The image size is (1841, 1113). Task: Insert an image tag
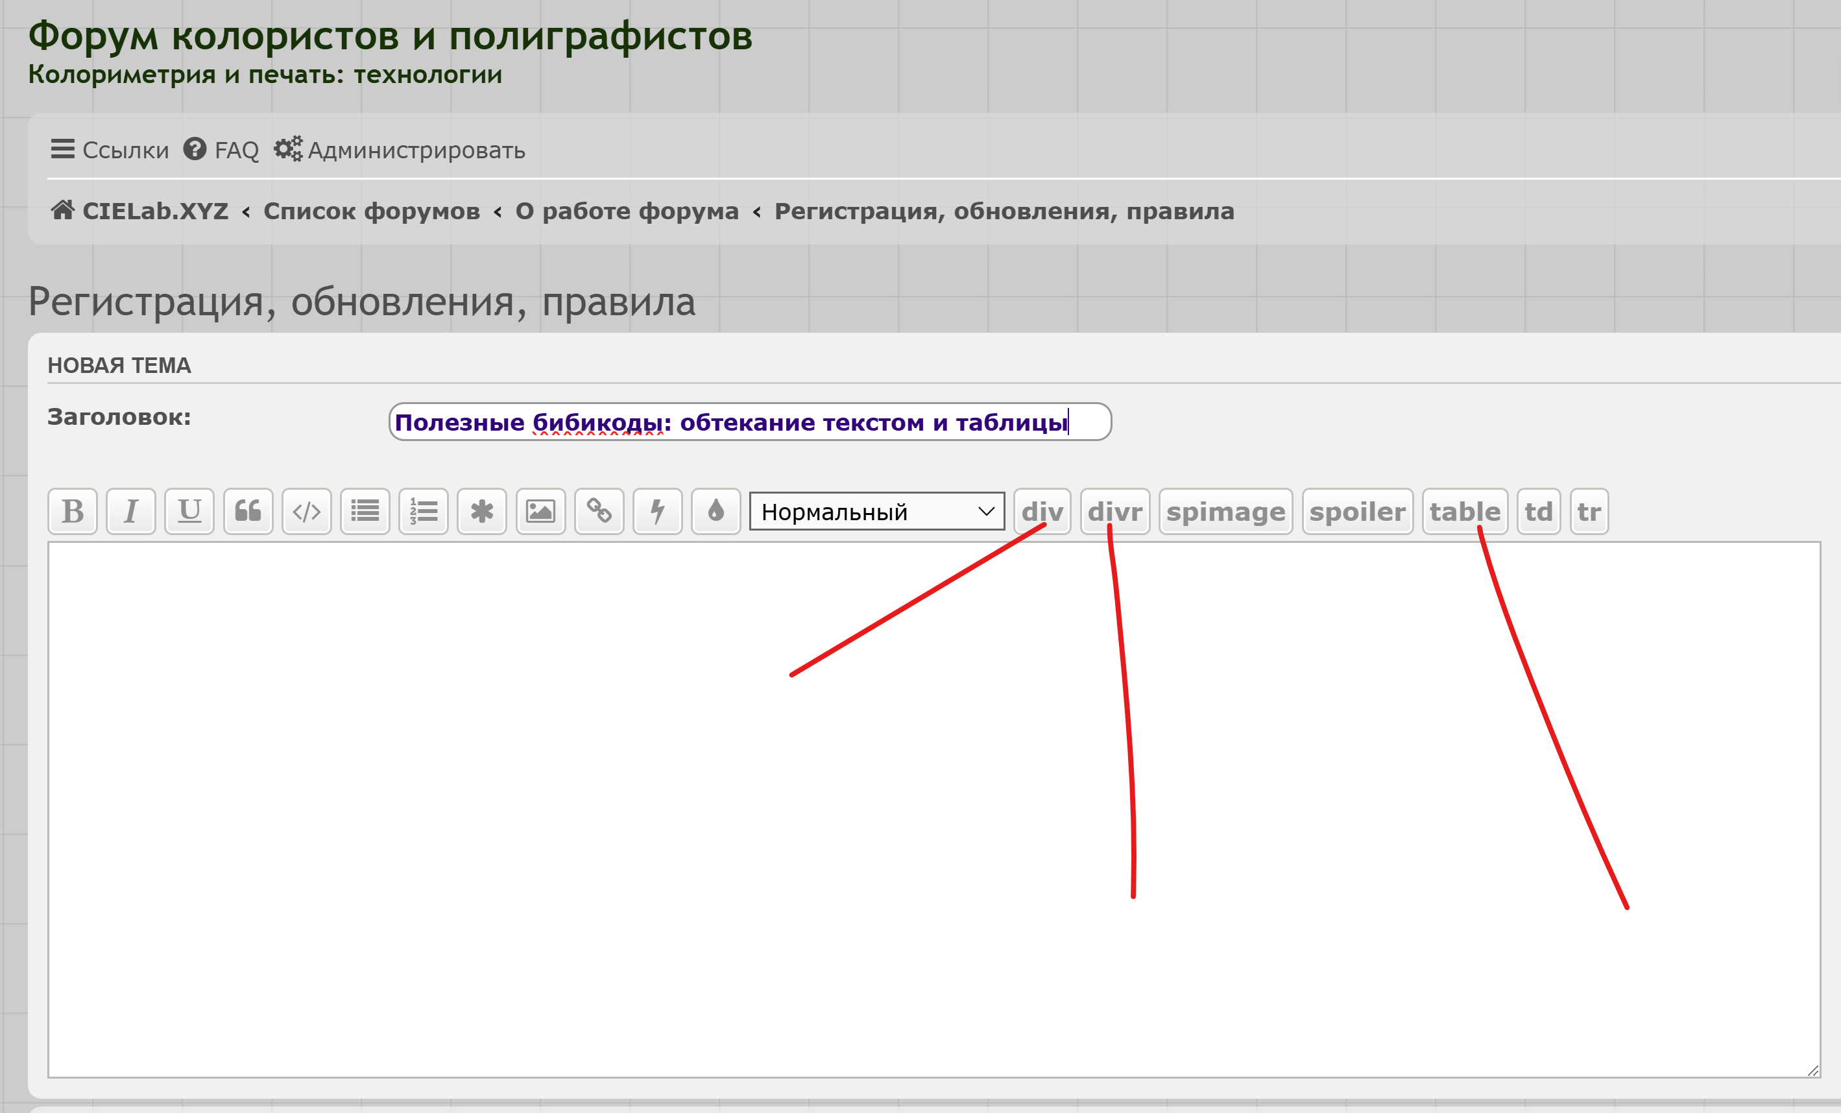coord(540,512)
